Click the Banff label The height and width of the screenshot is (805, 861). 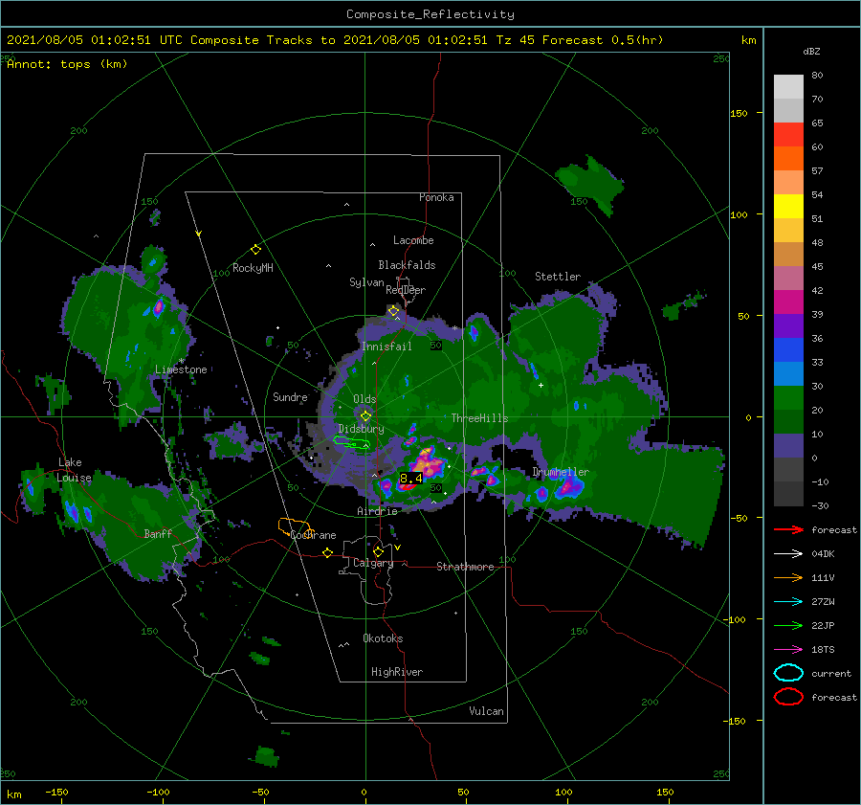click(158, 533)
